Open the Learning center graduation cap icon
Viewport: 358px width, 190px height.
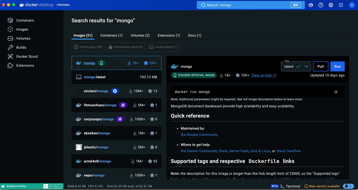click(x=311, y=5)
